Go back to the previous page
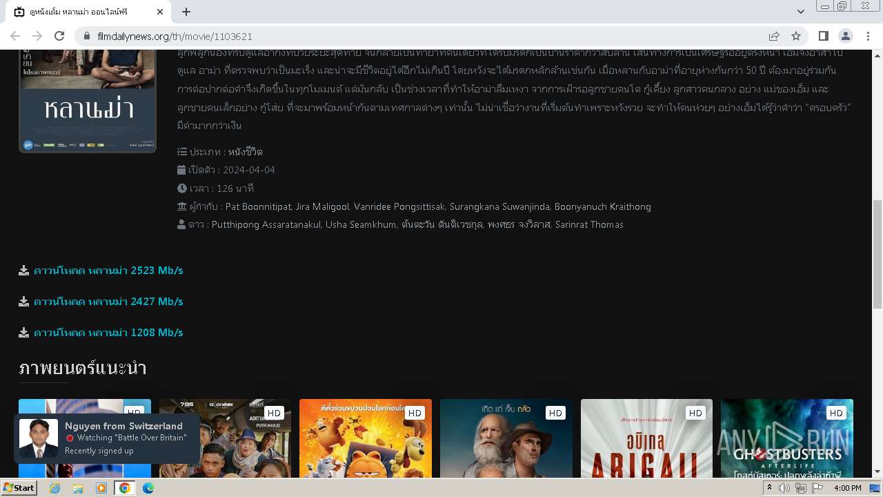This screenshot has width=883, height=497. click(15, 36)
